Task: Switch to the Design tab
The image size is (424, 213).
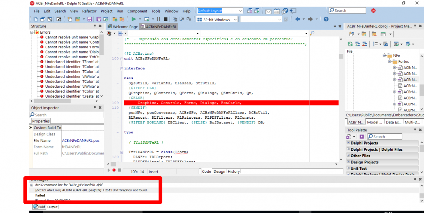Action: pos(219,171)
